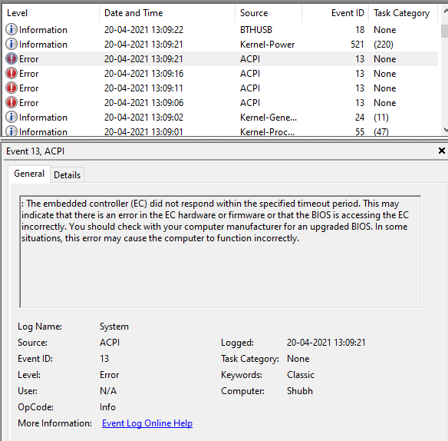Viewport: 448px width, 441px height.
Task: Click the information icon of the Kernel-Power row
Action: click(x=12, y=44)
